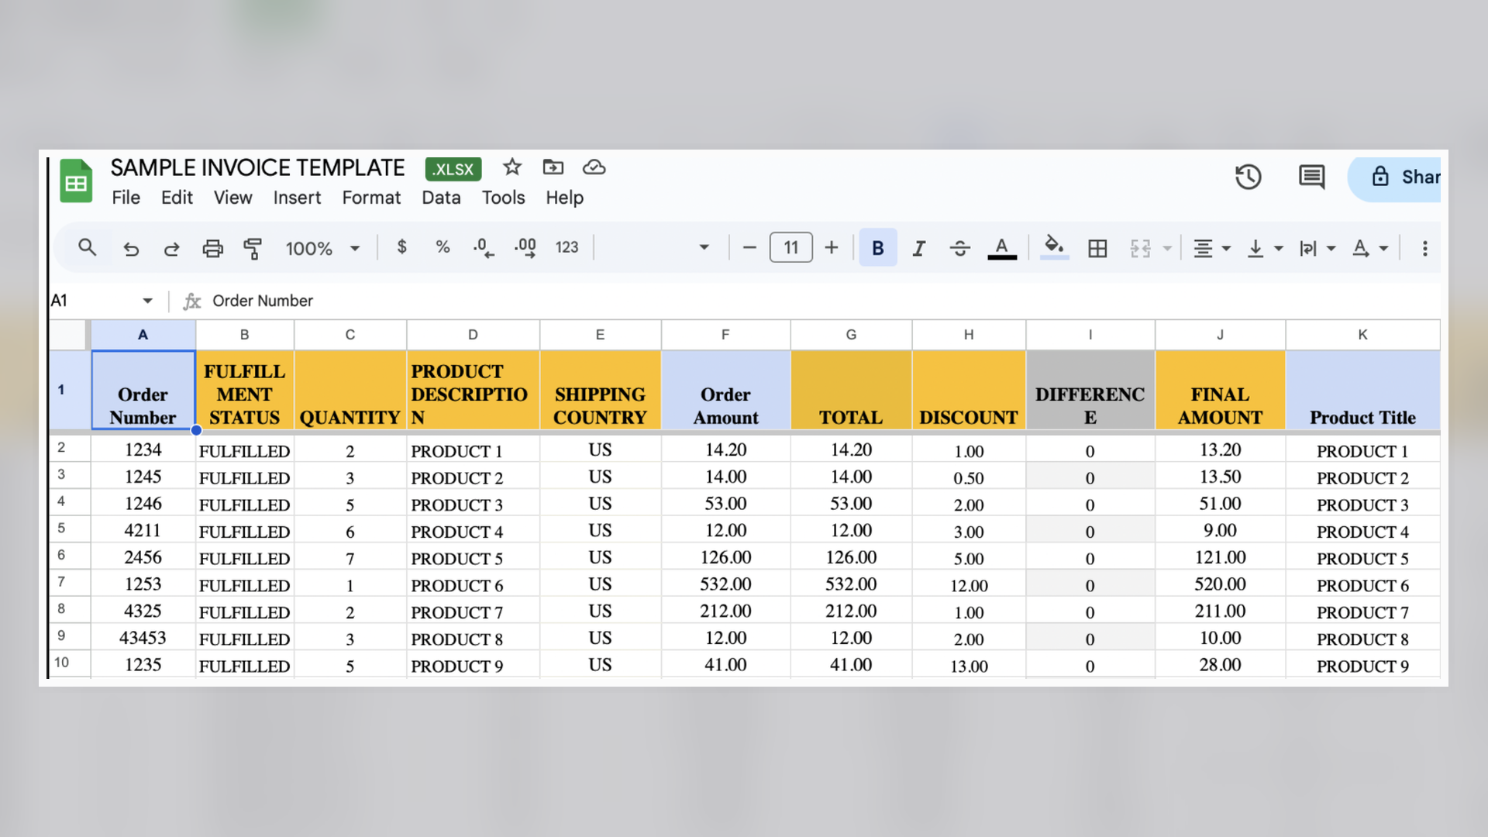Open the Insert menu

[x=297, y=198]
